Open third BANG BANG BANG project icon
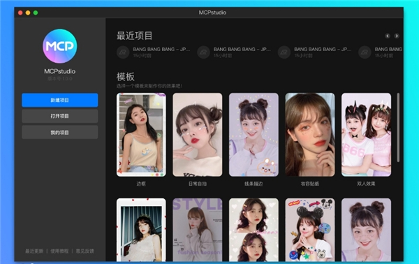This screenshot has width=419, height=264. [x=284, y=52]
